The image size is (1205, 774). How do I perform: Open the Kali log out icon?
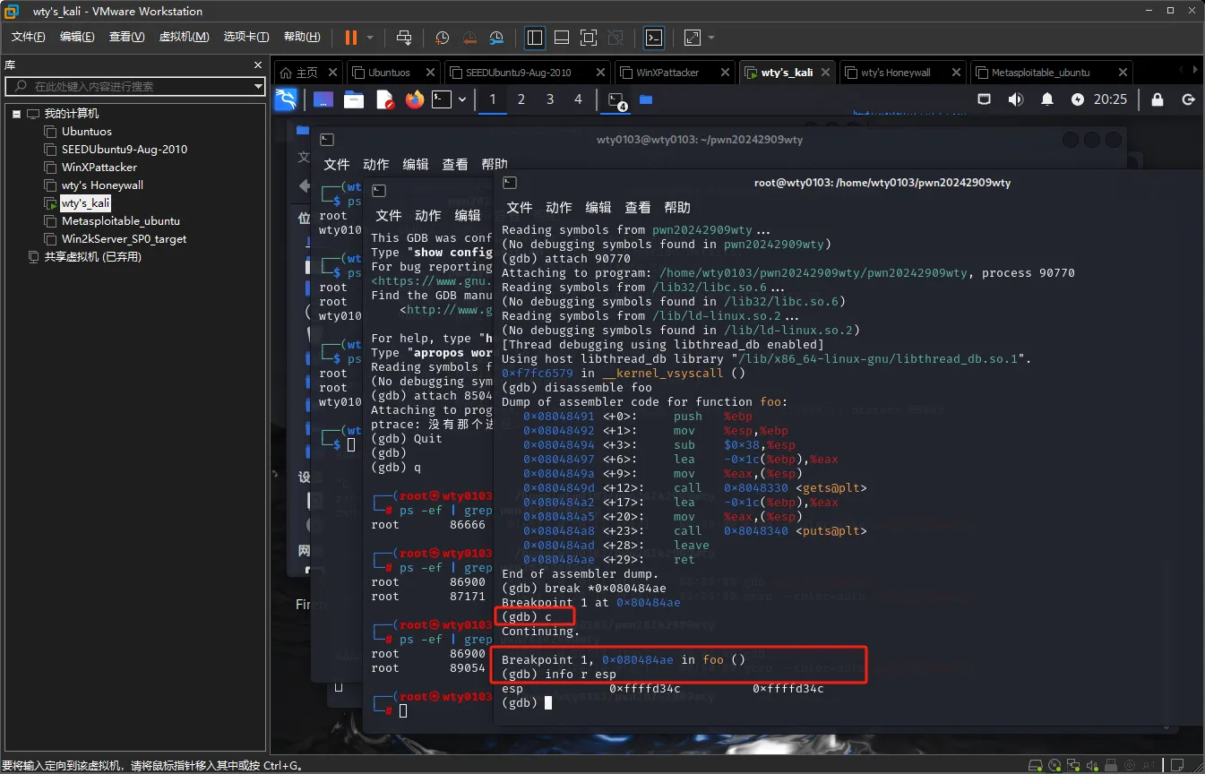tap(1189, 99)
